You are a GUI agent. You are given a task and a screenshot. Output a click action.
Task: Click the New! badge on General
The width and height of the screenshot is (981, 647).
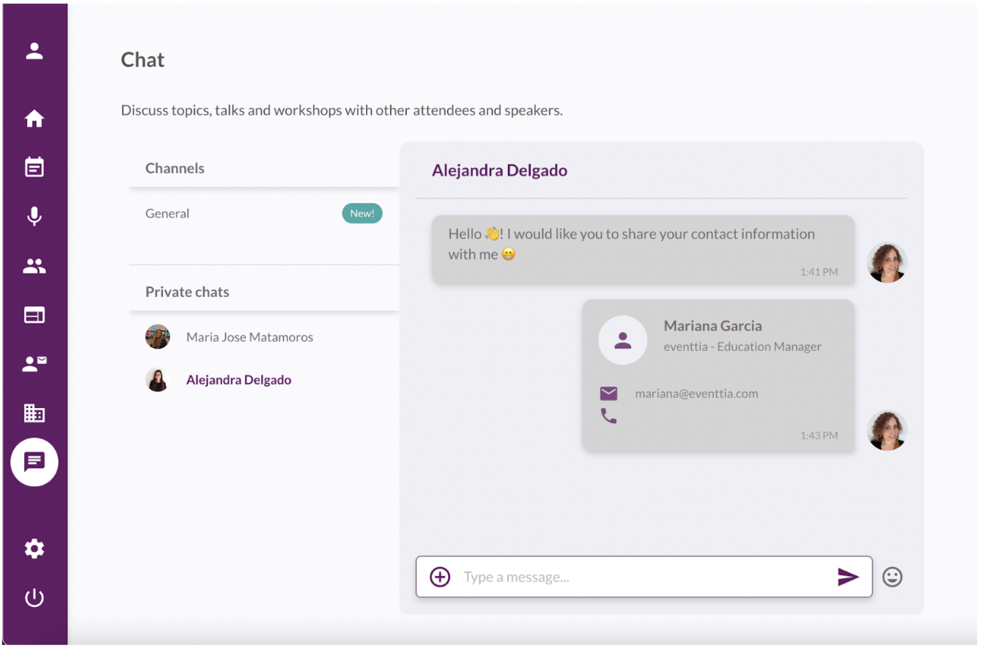[x=362, y=213]
